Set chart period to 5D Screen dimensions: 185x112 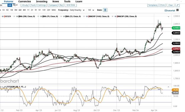click(x=7, y=10)
